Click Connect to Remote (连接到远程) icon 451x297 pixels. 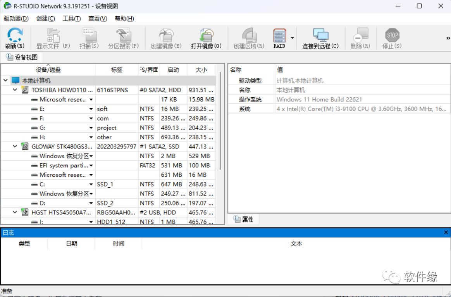tap(320, 35)
